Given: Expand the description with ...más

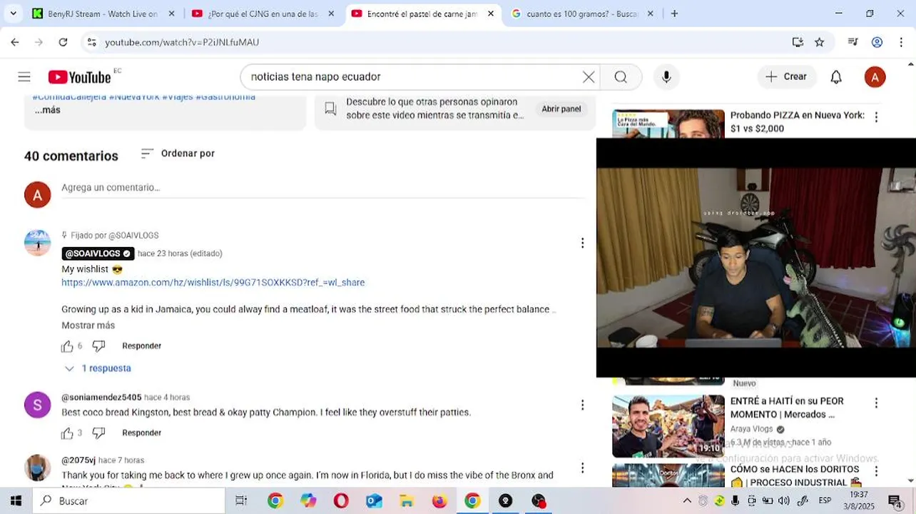Looking at the screenshot, I should tap(47, 110).
